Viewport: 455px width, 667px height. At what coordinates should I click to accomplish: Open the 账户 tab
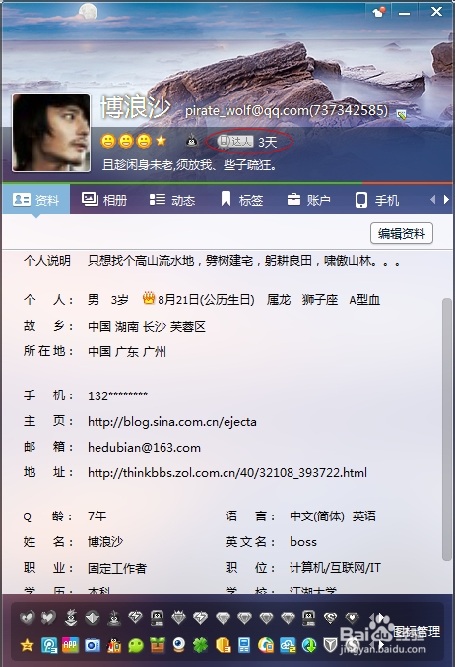pyautogui.click(x=309, y=200)
